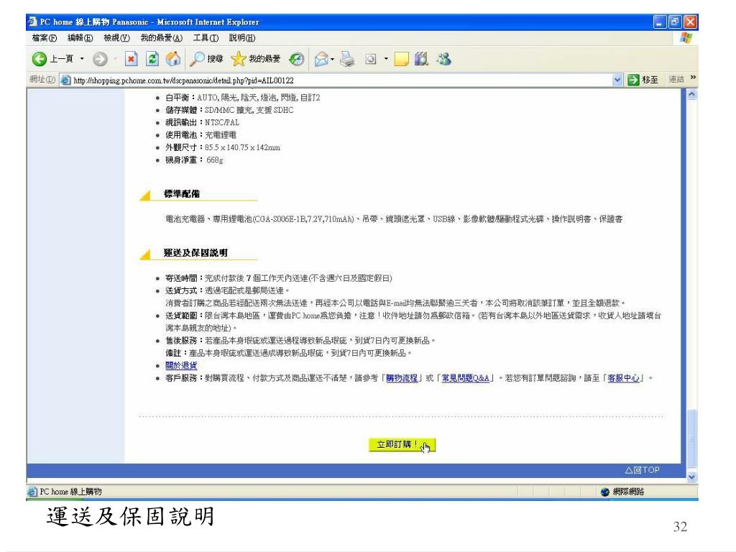Click the 移至 go button

point(643,80)
